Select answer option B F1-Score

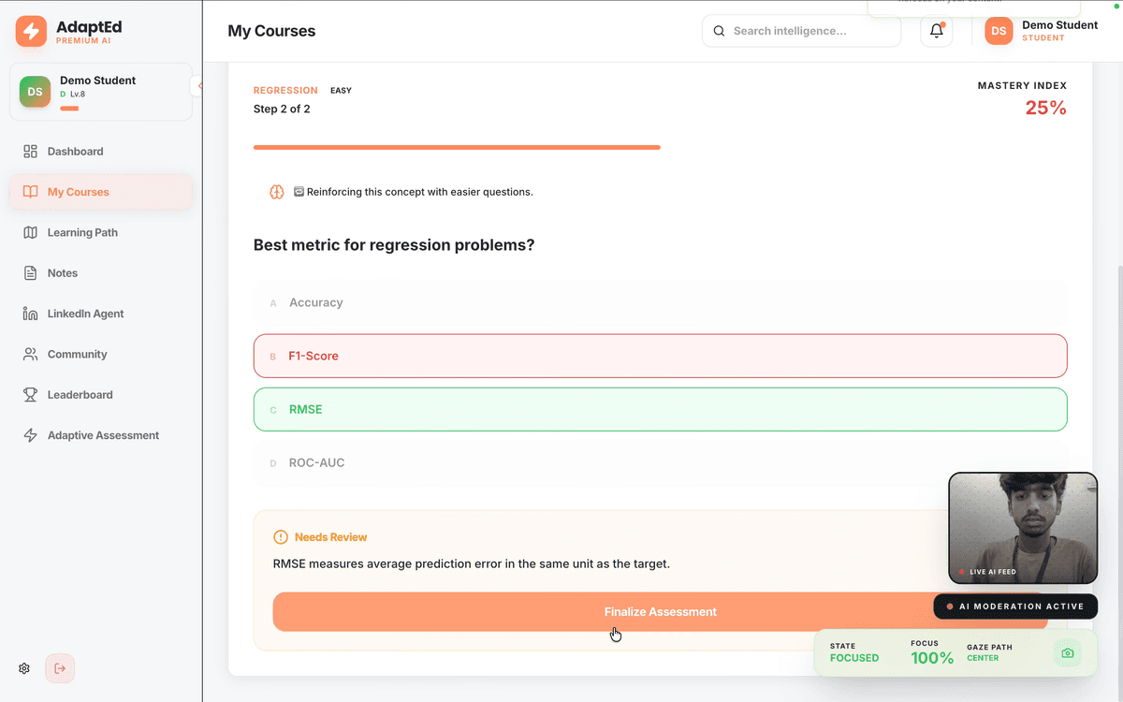point(660,357)
